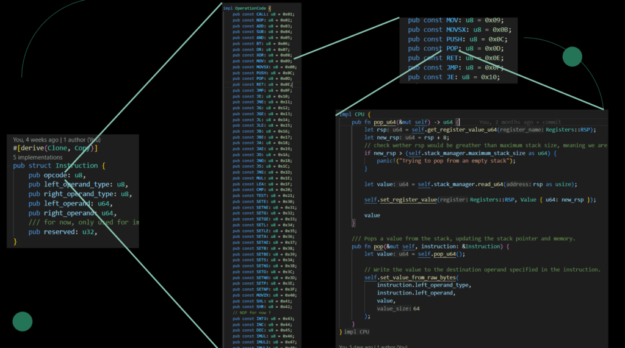Select 'pub const NOP: u8 = 0x02;' line

click(262, 20)
